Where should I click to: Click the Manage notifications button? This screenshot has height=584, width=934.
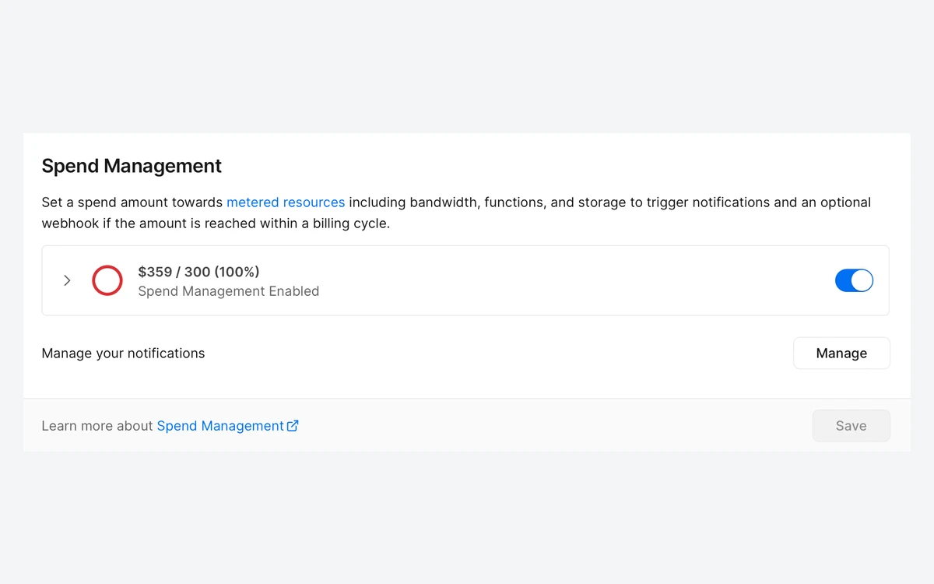point(841,353)
